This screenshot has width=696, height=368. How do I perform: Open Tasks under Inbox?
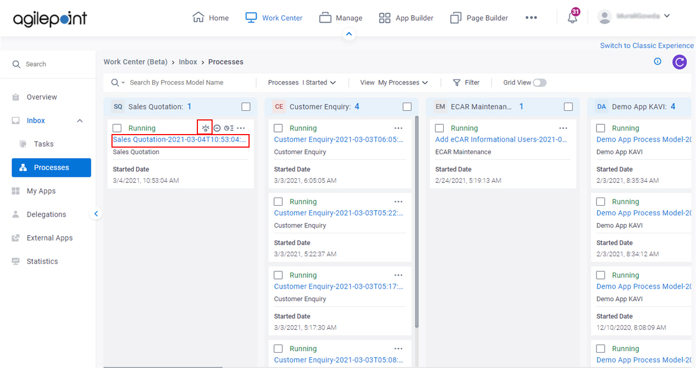(43, 144)
